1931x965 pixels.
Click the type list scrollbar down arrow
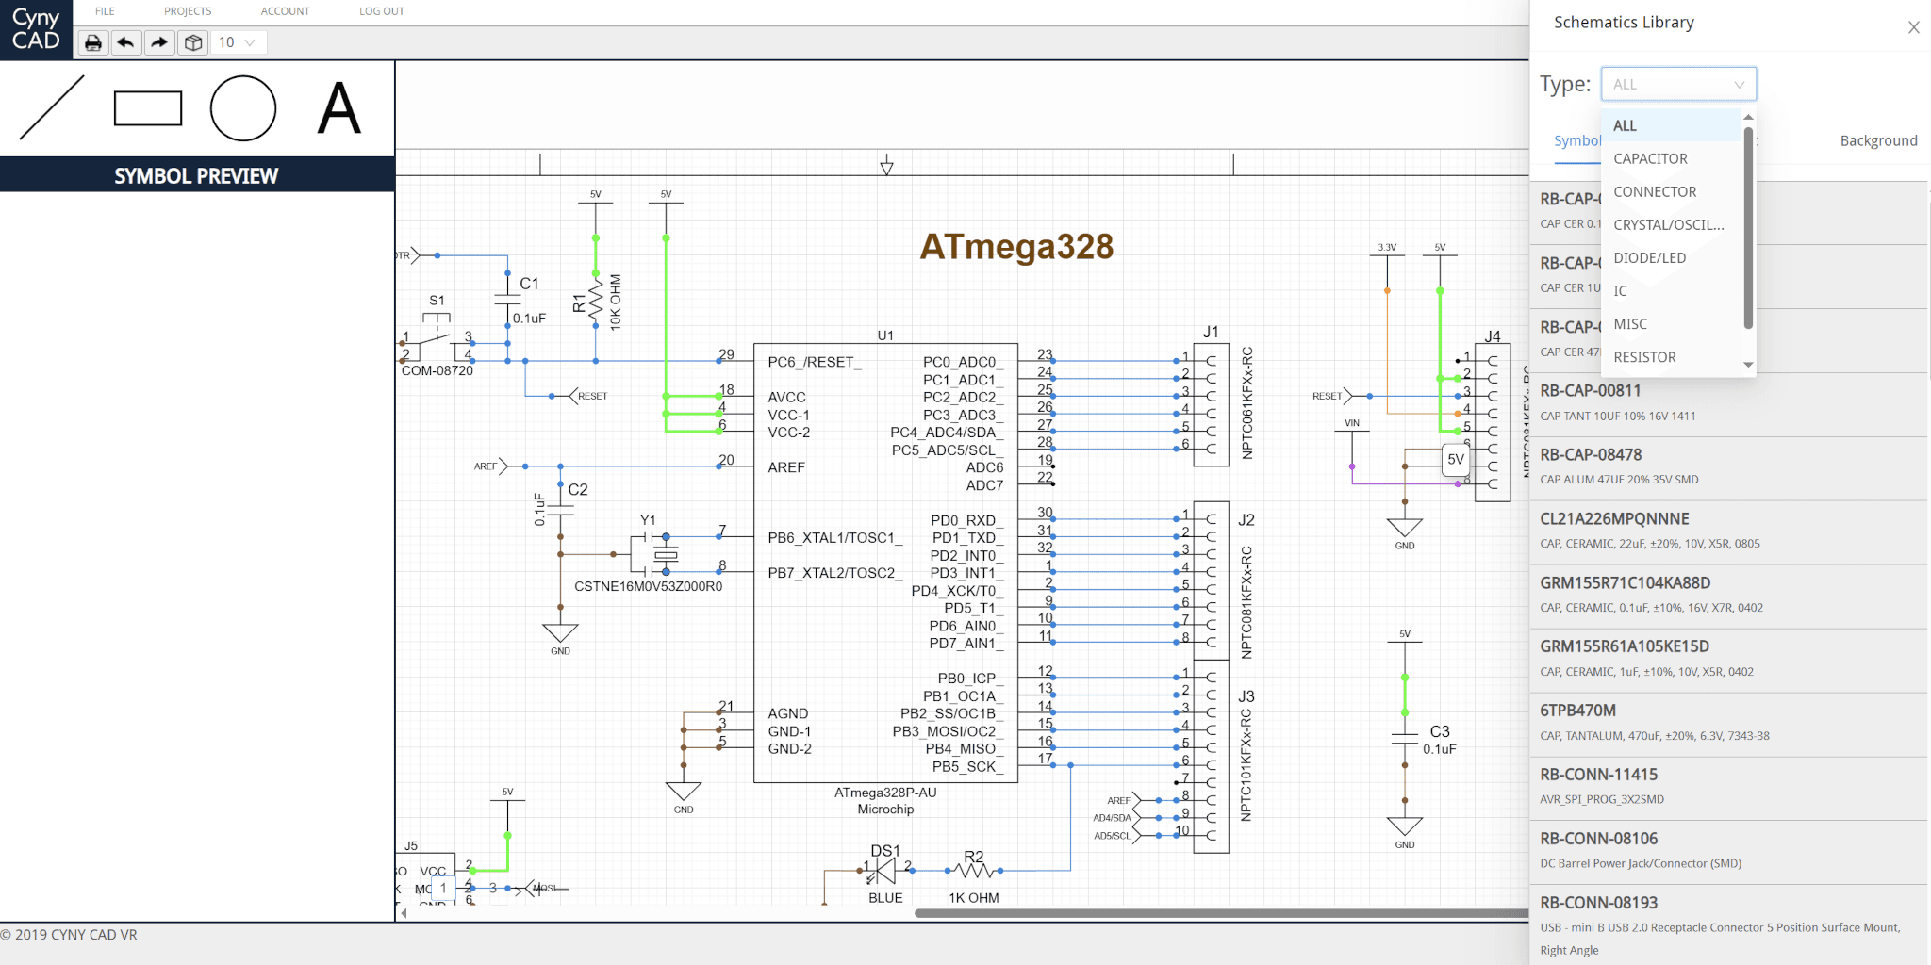coord(1748,365)
